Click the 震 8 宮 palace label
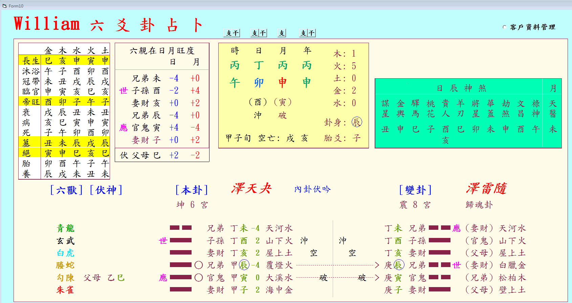This screenshot has width=572, height=303. 415,205
